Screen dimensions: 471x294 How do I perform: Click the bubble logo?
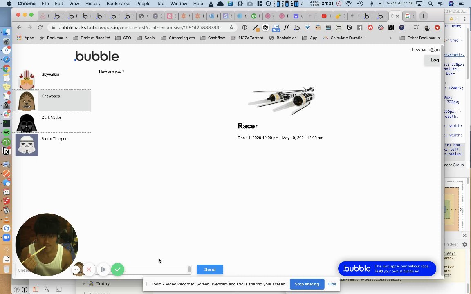click(x=97, y=56)
